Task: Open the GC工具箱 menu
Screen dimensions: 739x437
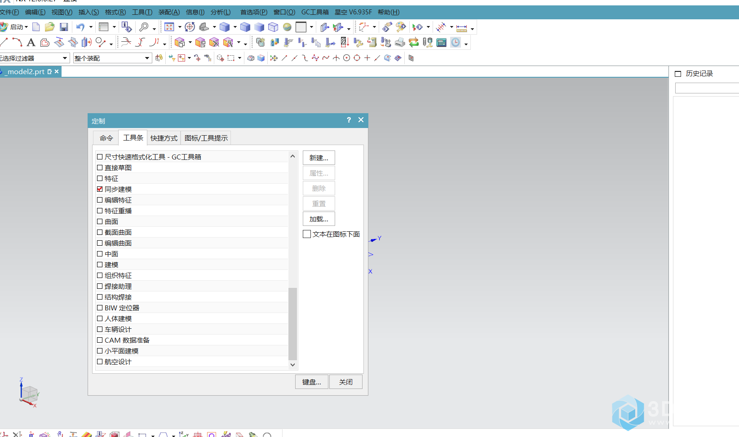Action: (315, 12)
